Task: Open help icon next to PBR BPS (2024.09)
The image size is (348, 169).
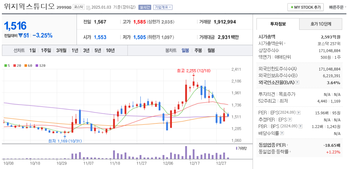Action: click(x=300, y=126)
